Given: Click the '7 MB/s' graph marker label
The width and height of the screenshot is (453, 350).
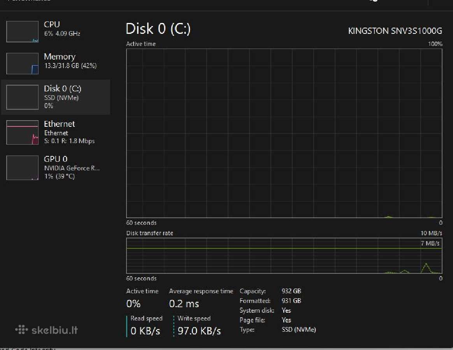Looking at the screenshot, I should (x=430, y=243).
